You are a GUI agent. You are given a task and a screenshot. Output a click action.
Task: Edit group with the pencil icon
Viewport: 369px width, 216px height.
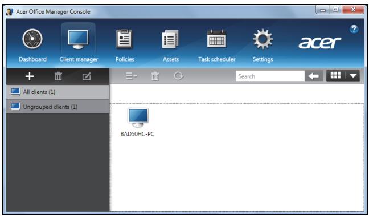(87, 76)
